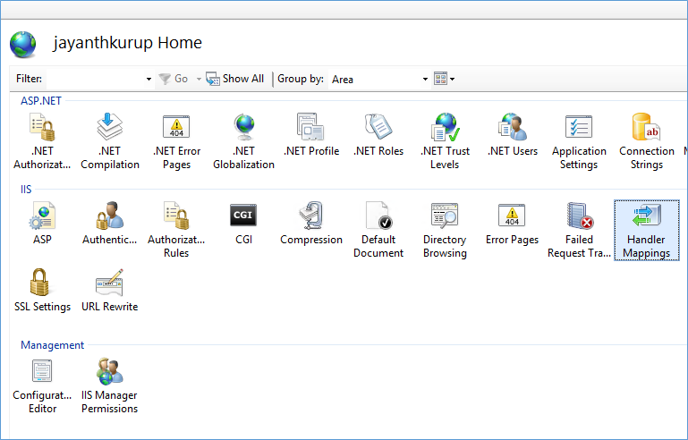Expand the Go button dropdown arrow
The image size is (688, 440).
(x=199, y=79)
